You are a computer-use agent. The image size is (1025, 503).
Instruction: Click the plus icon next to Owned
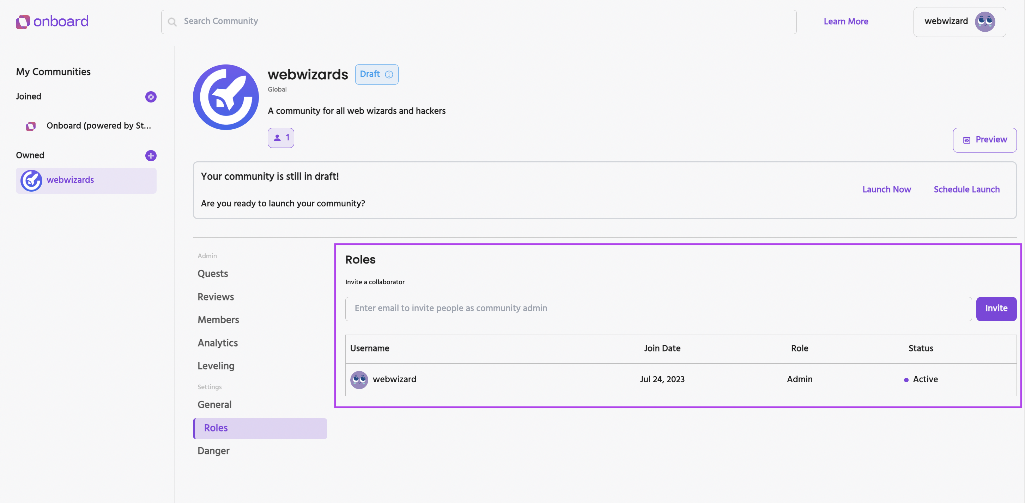point(151,156)
